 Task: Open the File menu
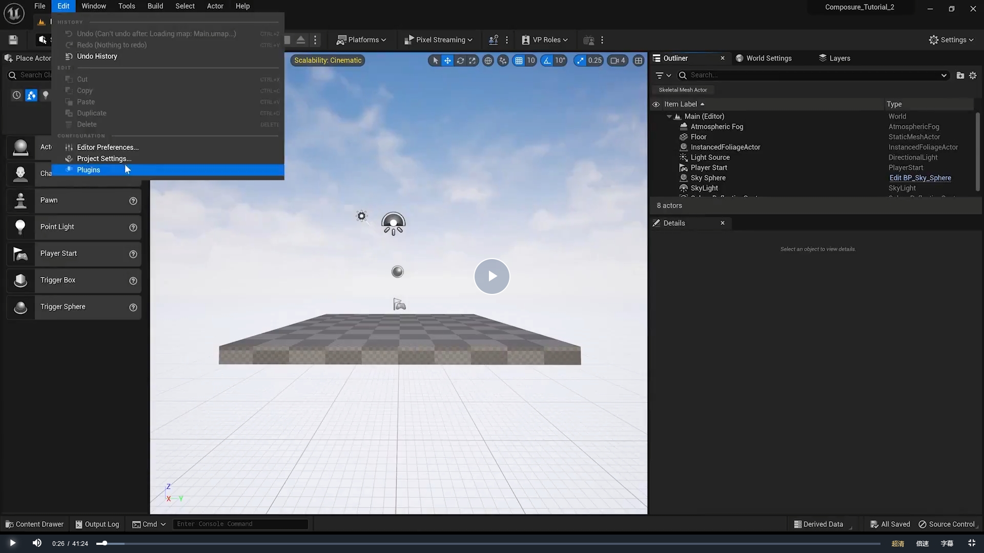coord(39,6)
